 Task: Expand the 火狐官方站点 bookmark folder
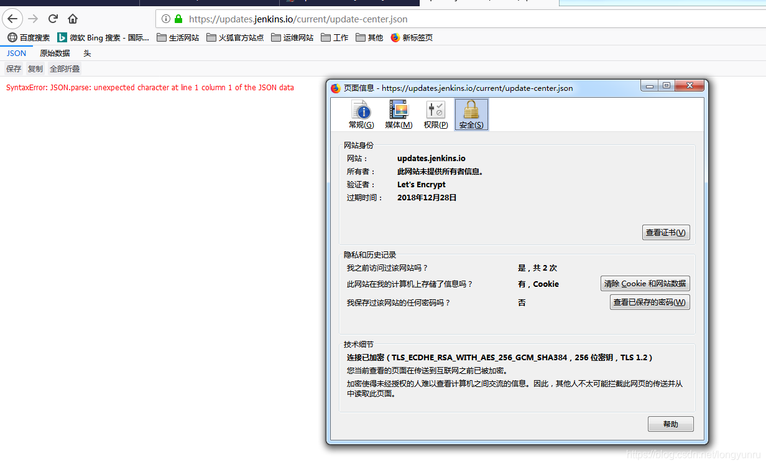(235, 37)
